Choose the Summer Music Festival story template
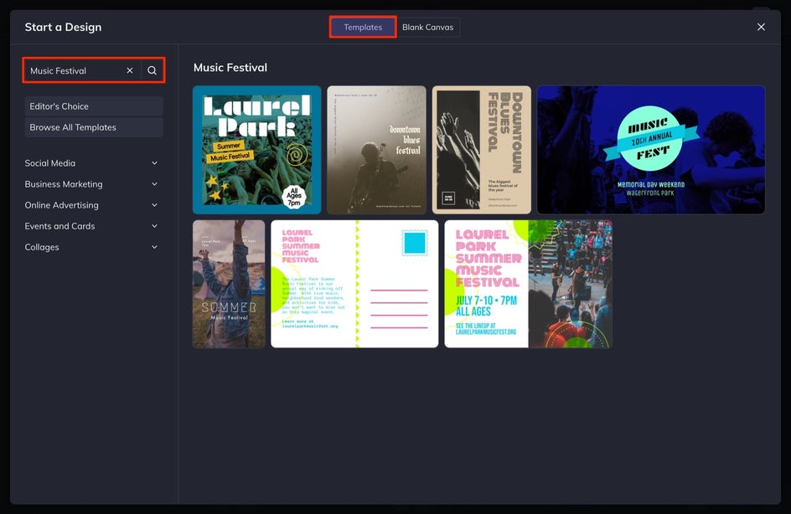Screen dimensions: 791x514 pyautogui.click(x=229, y=284)
